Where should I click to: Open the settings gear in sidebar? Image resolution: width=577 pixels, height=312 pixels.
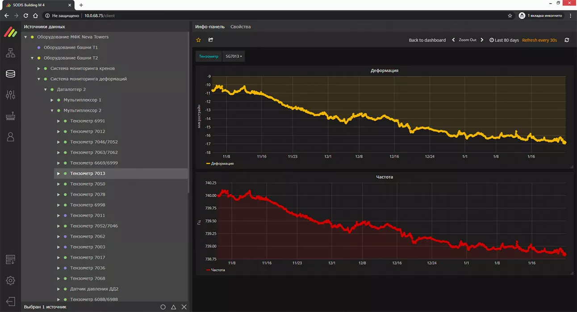coord(10,280)
